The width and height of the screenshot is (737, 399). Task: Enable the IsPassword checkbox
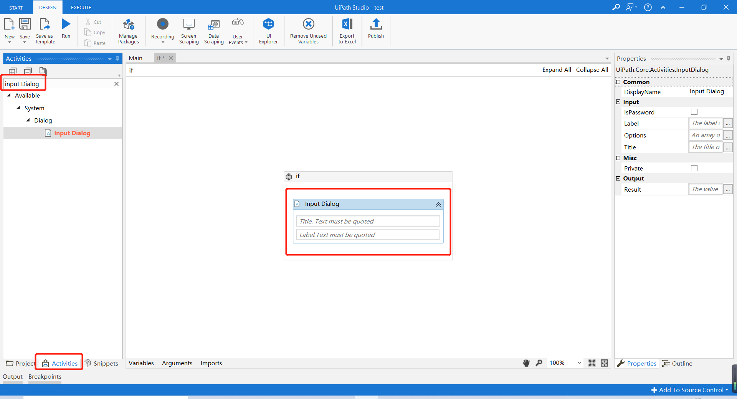[x=694, y=112]
